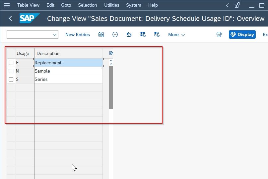Click the Undo Change arrow icon
Viewport: 268px width, 179px height.
129,34
